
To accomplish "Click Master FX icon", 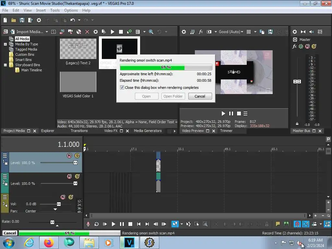I will pyautogui.click(x=294, y=46).
